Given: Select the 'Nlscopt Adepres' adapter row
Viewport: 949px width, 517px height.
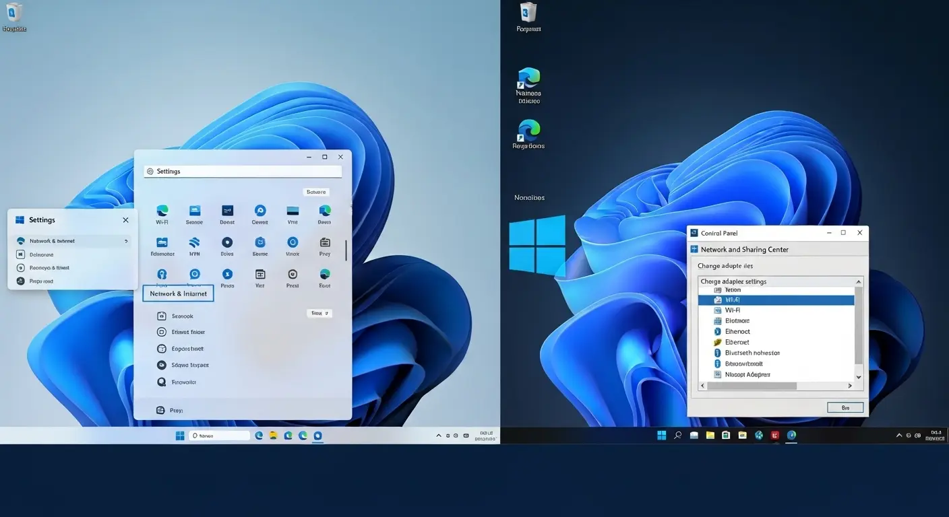Looking at the screenshot, I should pyautogui.click(x=776, y=374).
